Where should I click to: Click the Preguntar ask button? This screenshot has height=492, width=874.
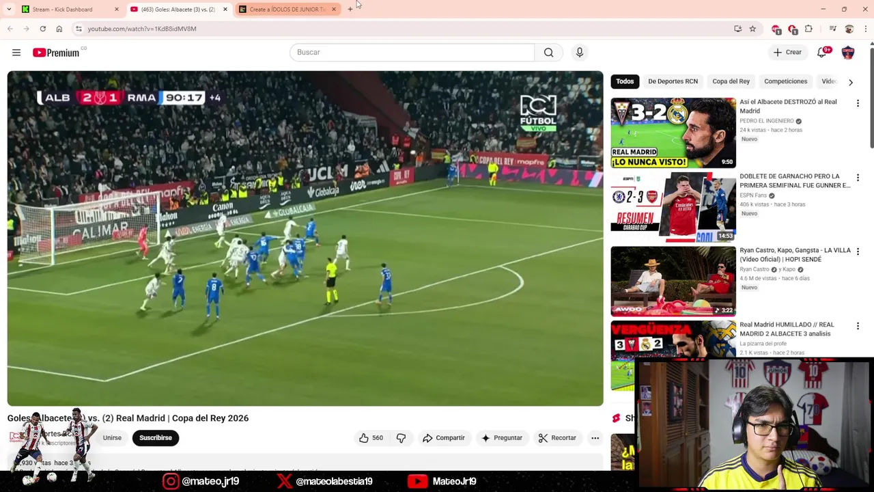tap(502, 438)
